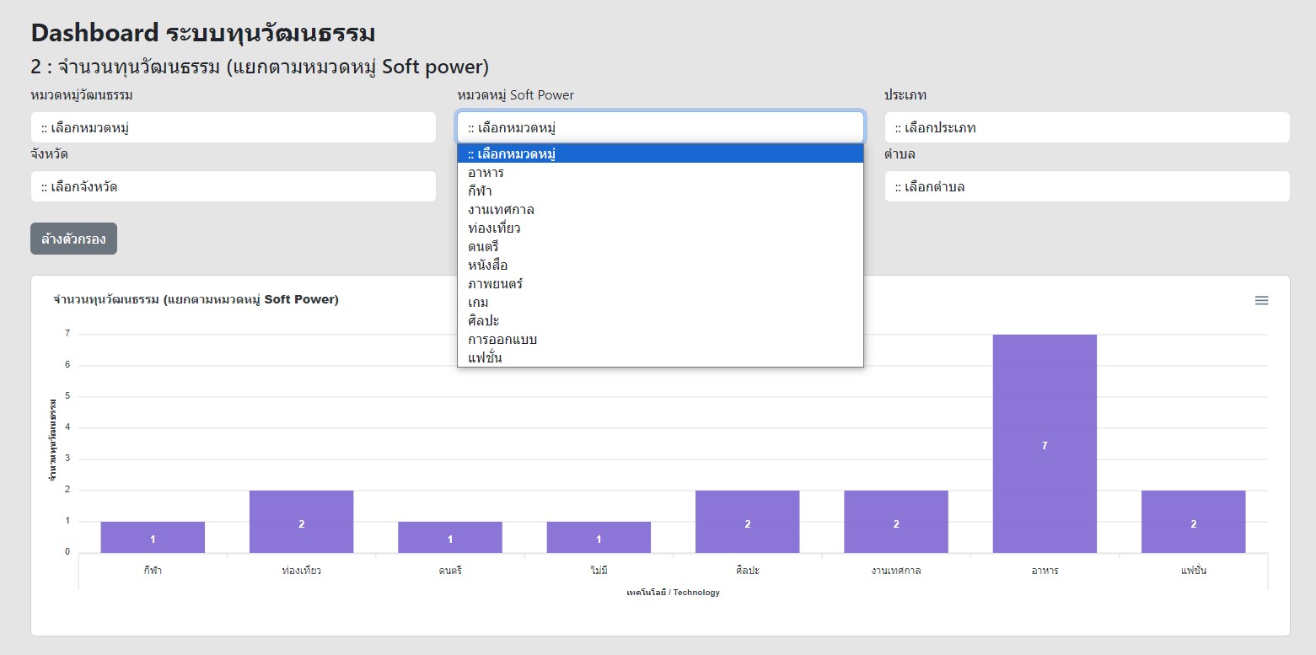Click the tallest bar for อาหาร
This screenshot has width=1316, height=655.
point(1045,443)
